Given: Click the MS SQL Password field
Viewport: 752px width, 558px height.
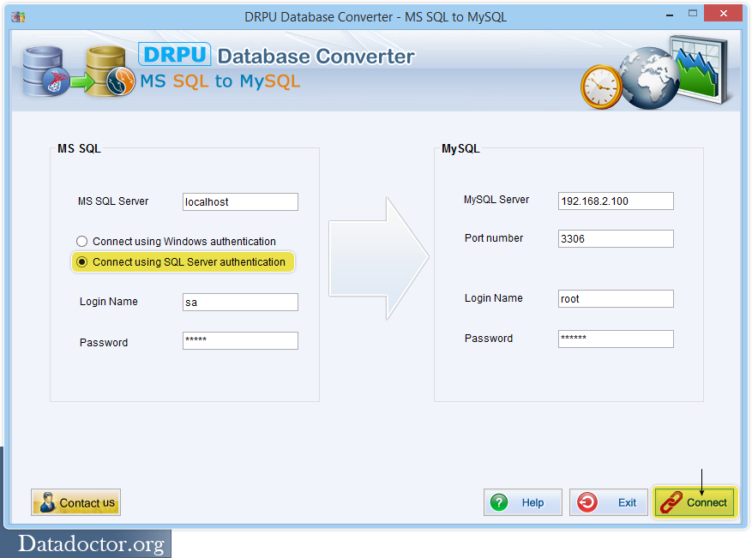Looking at the screenshot, I should tap(240, 340).
